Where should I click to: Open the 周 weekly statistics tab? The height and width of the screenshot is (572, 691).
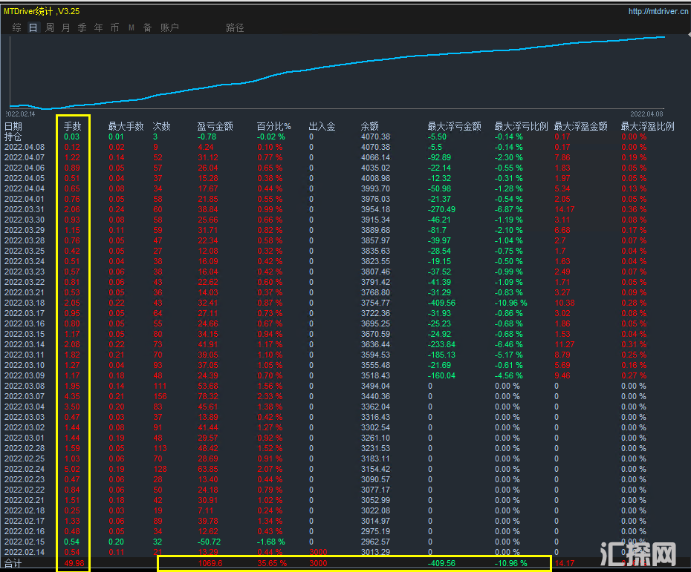click(49, 27)
